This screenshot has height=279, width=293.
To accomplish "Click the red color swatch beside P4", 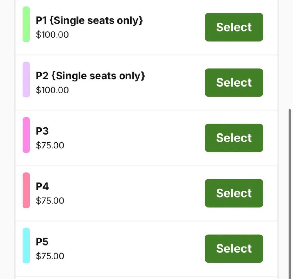I will pyautogui.click(x=26, y=190).
